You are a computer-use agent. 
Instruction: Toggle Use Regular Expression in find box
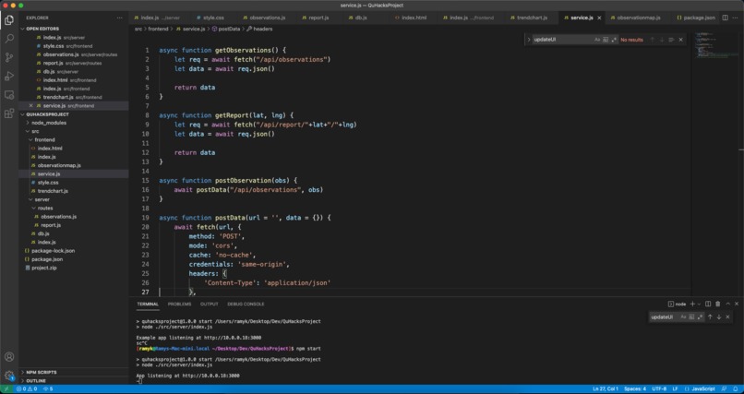(614, 40)
